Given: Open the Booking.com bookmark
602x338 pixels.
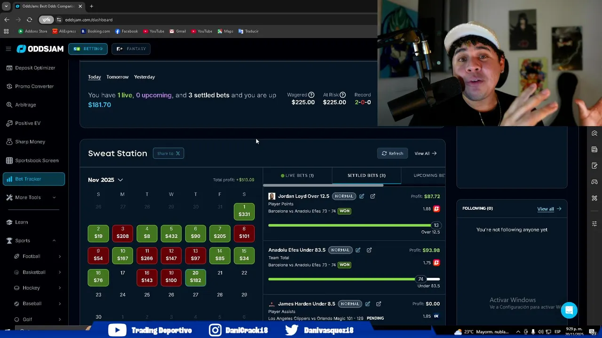Looking at the screenshot, I should pos(95,31).
